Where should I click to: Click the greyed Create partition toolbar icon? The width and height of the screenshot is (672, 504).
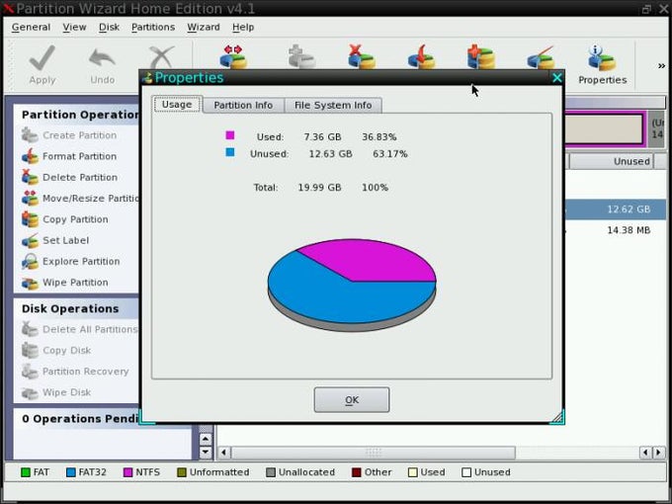click(x=301, y=57)
